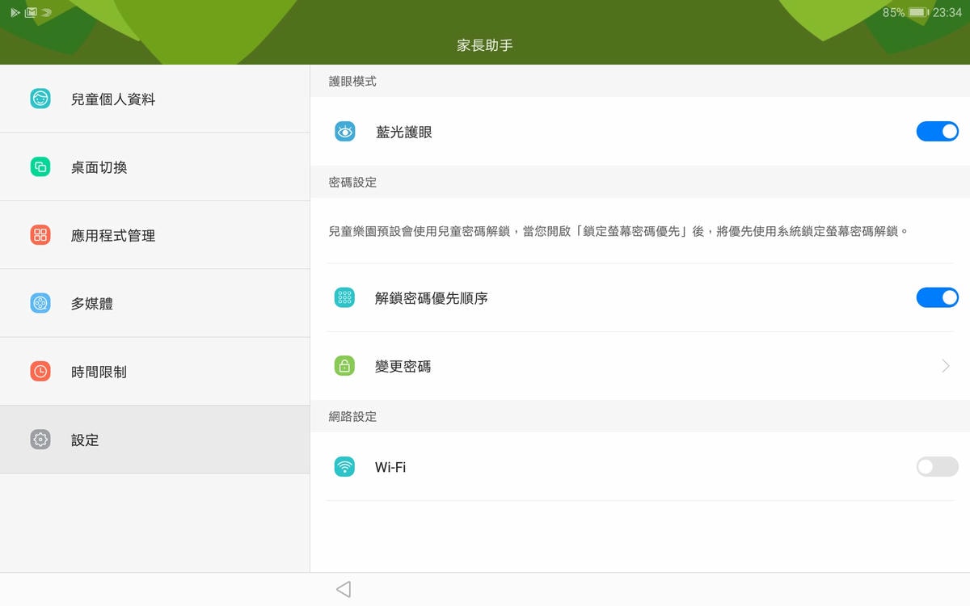
Task: Click the 兒童樂園預設 password description text
Action: (618, 231)
